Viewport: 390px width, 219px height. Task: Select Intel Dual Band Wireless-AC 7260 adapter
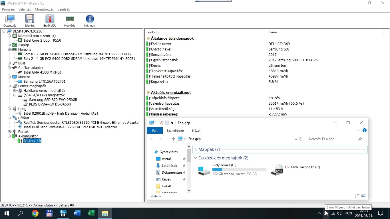pyautogui.click(x=70, y=127)
